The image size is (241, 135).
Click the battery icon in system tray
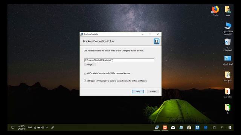pyautogui.click(x=39, y=127)
